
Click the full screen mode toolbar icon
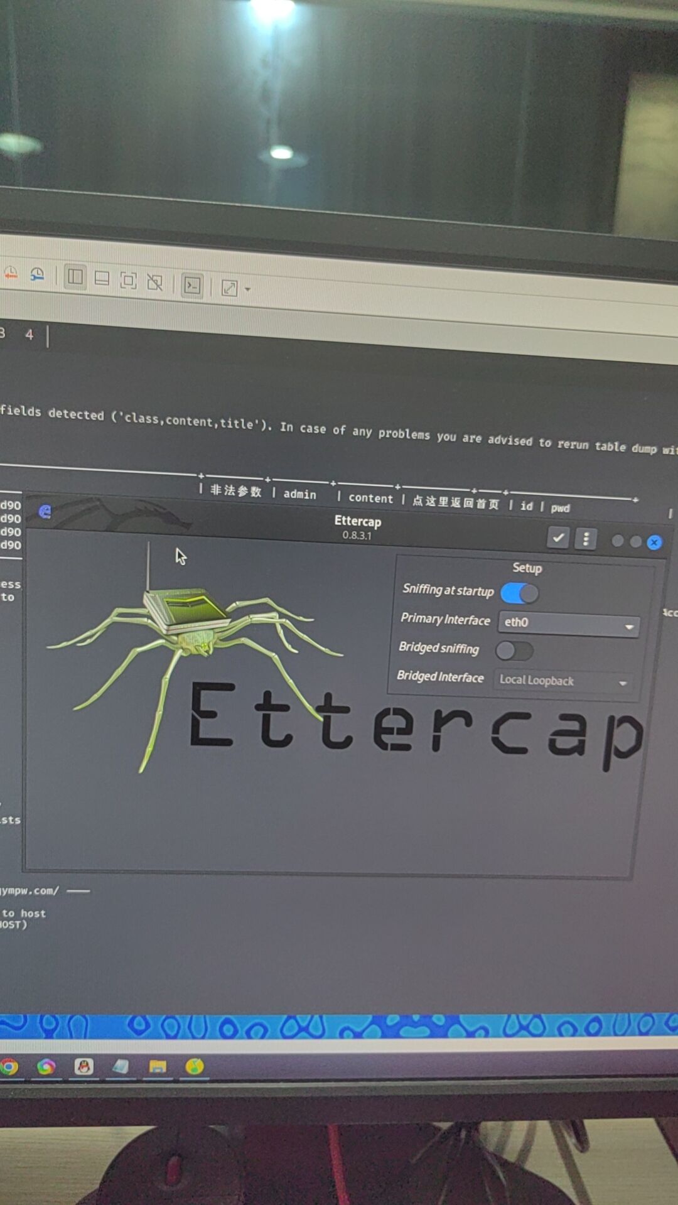tap(128, 280)
